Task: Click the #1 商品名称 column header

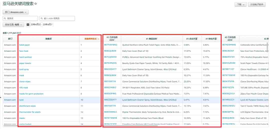Action: pyautogui.click(x=152, y=39)
